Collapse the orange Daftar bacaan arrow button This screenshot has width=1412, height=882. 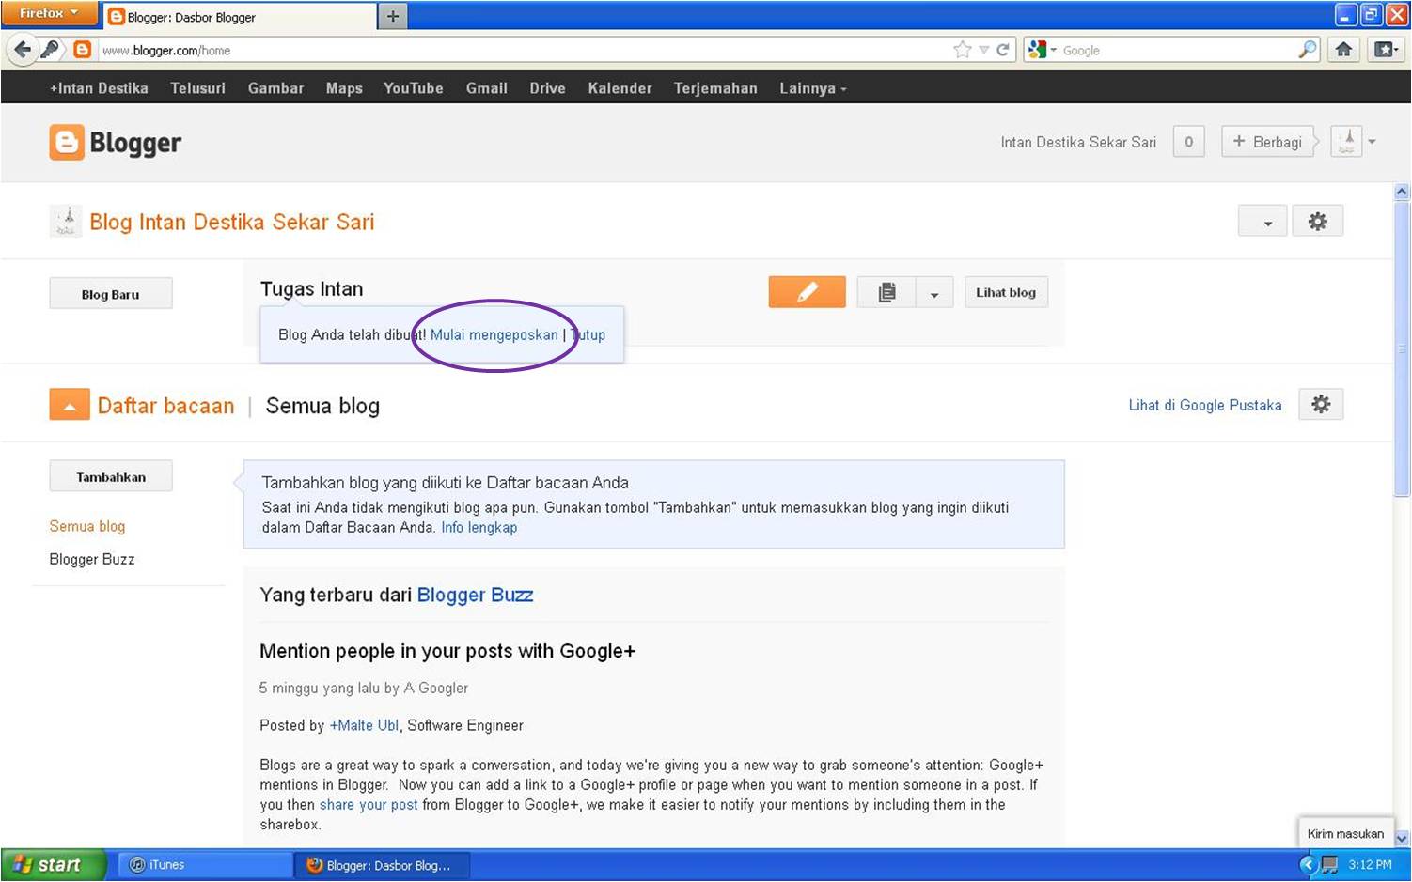click(x=70, y=405)
